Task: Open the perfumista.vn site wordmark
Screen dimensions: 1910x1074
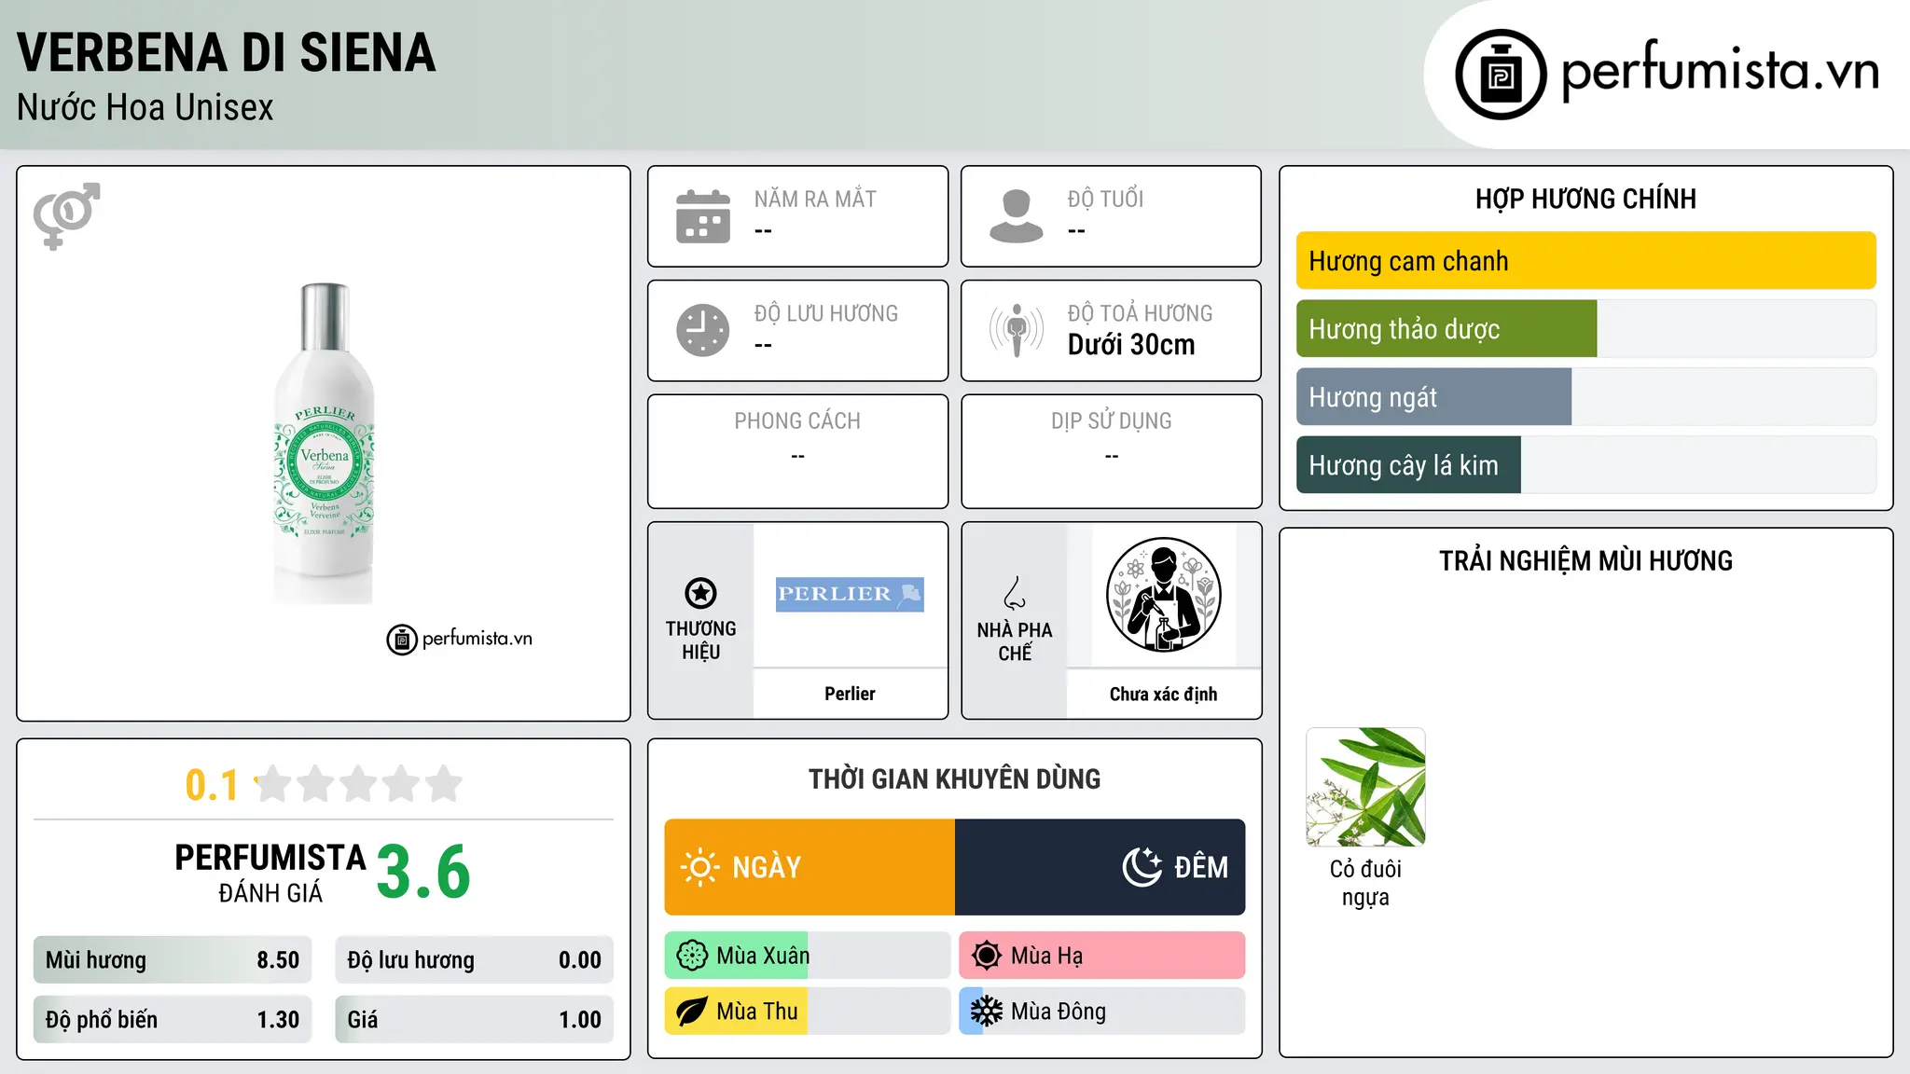Action: pos(1720,71)
